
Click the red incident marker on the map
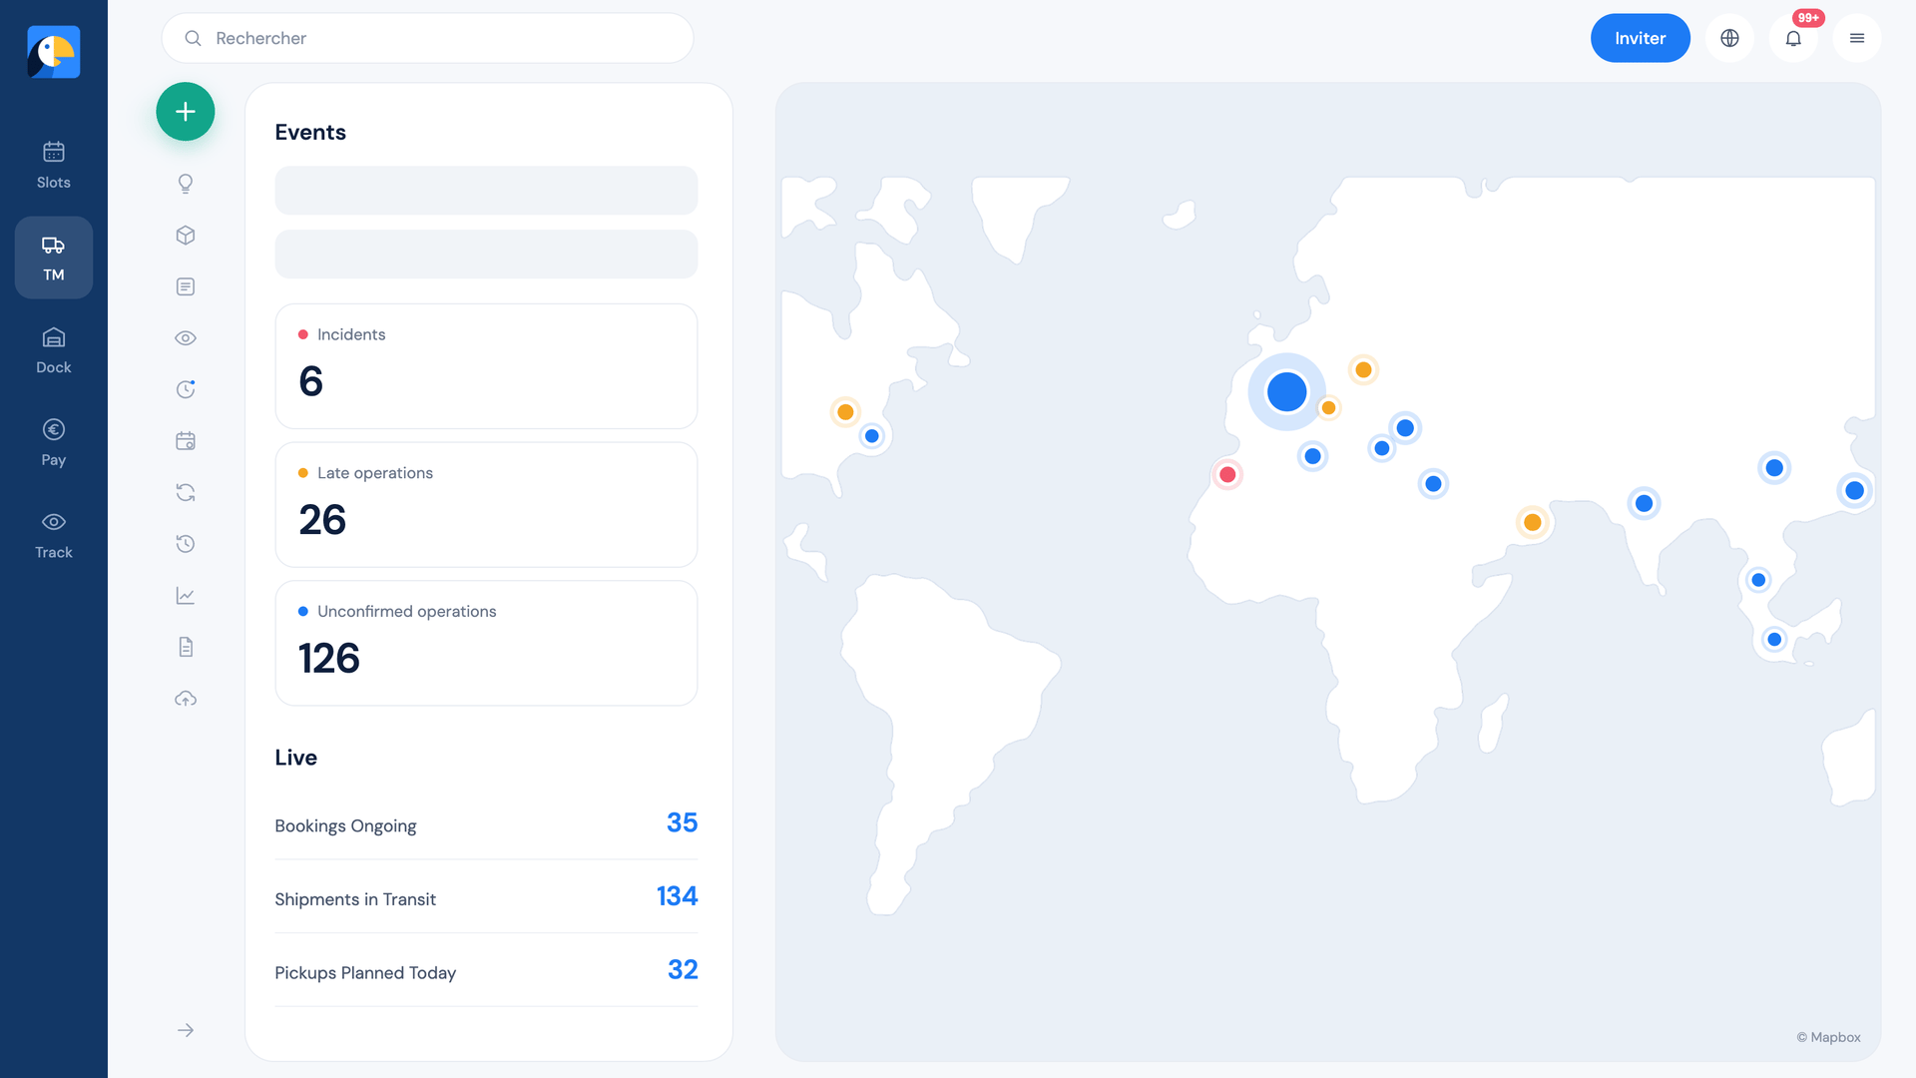pos(1227,474)
